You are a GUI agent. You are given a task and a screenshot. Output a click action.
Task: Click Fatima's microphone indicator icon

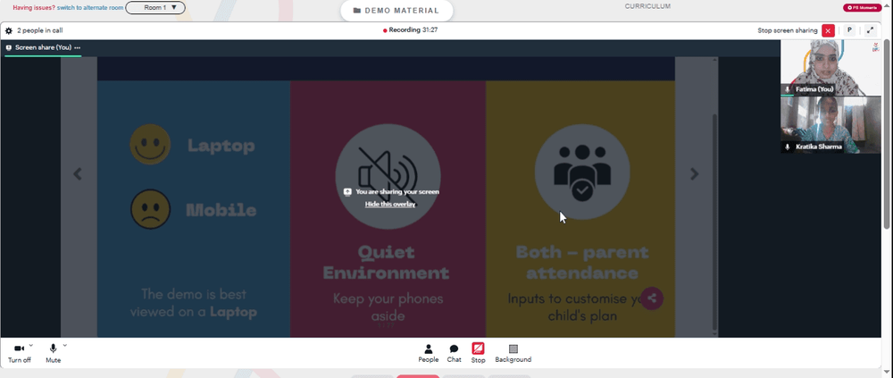(788, 89)
